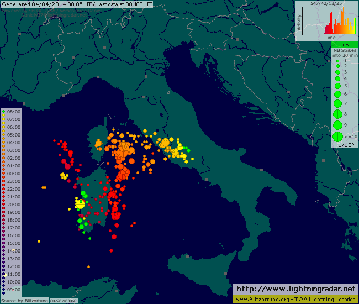Click the size-2 strike legend circle
359x304 pixels.
(x=337, y=66)
